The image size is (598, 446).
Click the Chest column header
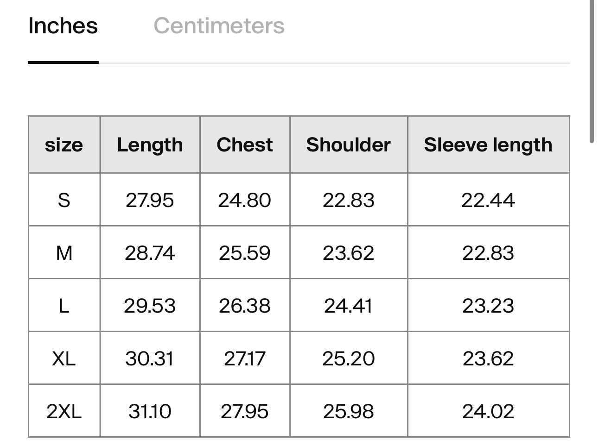pos(245,145)
